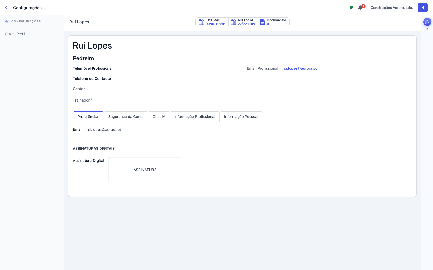Viewport: 433px width, 270px height.
Task: Go back using the Configurações arrow
Action: (6, 8)
